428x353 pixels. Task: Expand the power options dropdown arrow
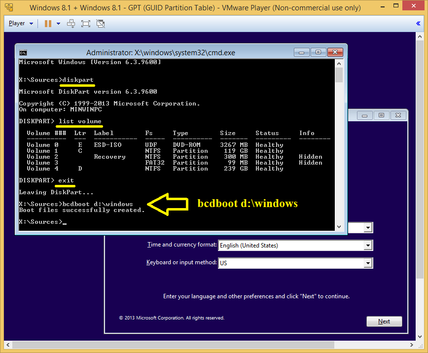pyautogui.click(x=58, y=23)
